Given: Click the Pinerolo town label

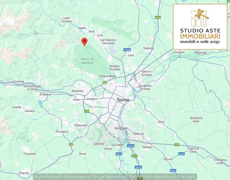Looking at the screenshot, I should coord(24,173).
